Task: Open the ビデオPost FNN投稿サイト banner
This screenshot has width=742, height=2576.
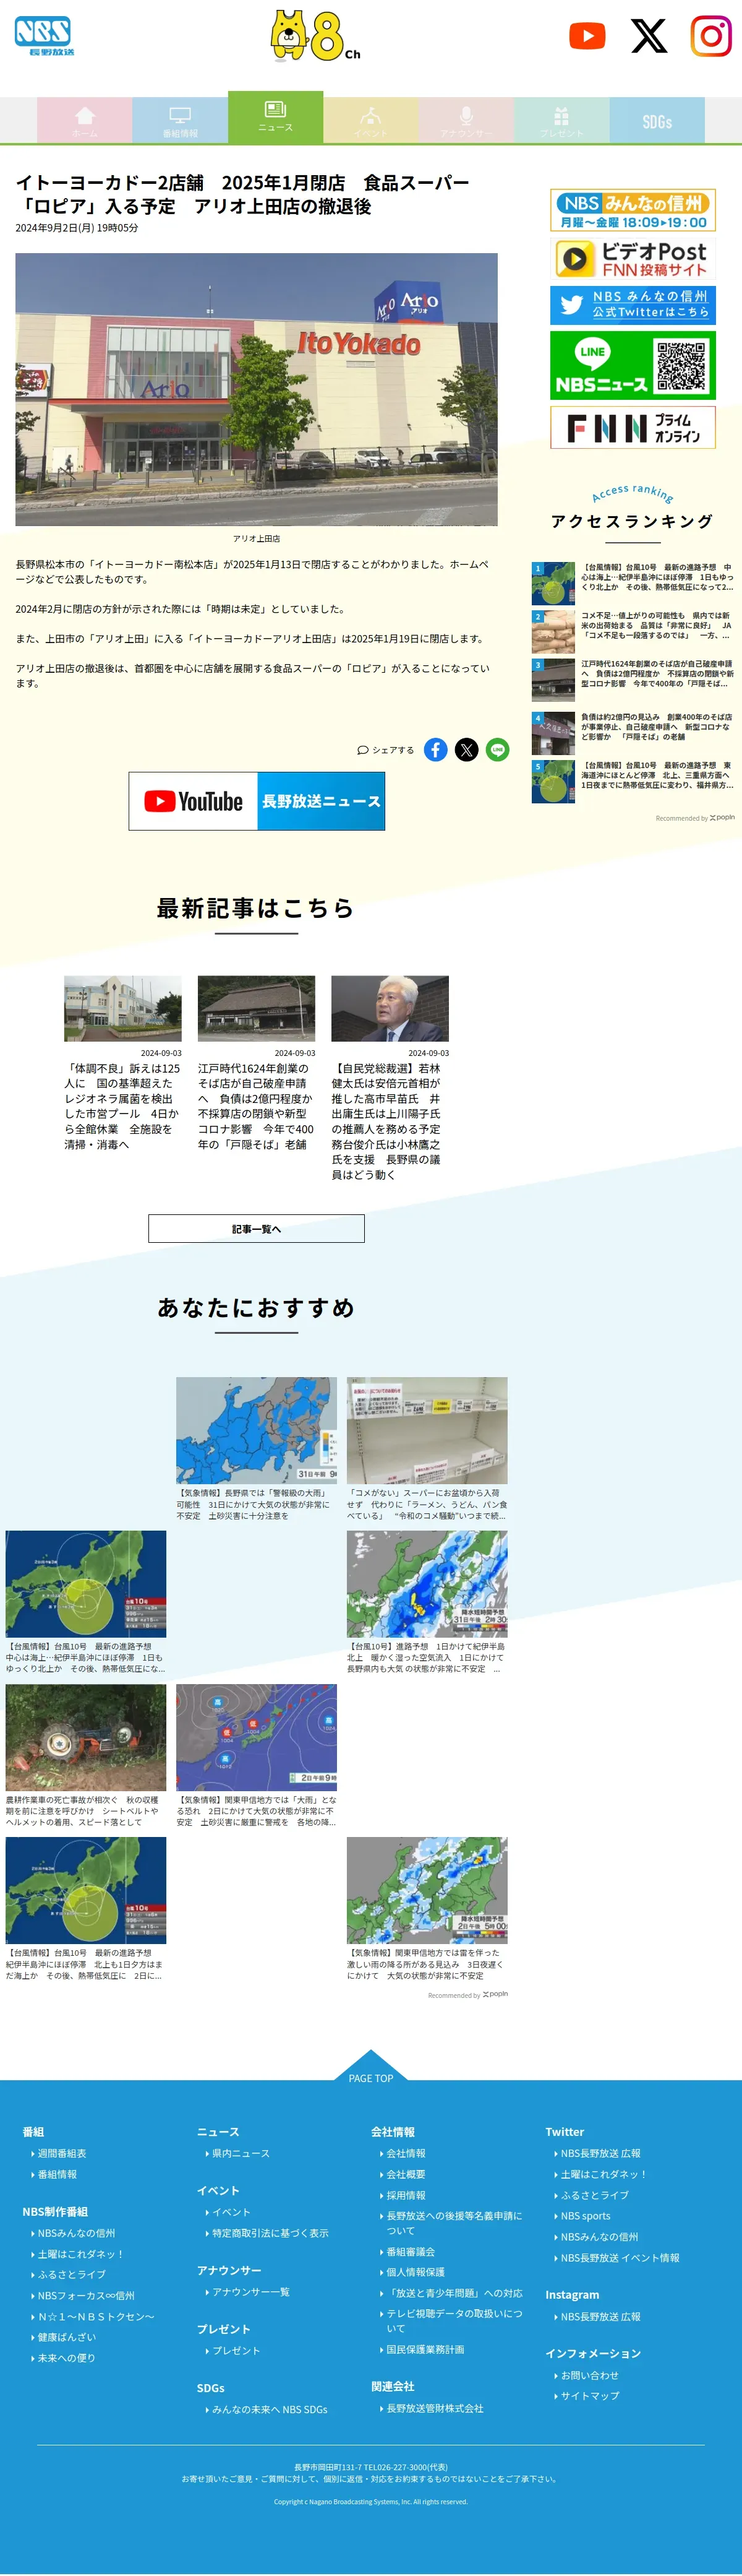Action: pos(633,258)
